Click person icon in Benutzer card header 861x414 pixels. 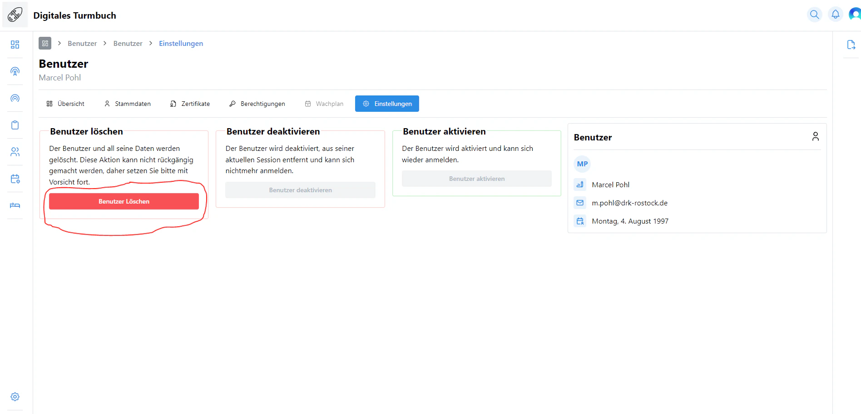pos(816,136)
